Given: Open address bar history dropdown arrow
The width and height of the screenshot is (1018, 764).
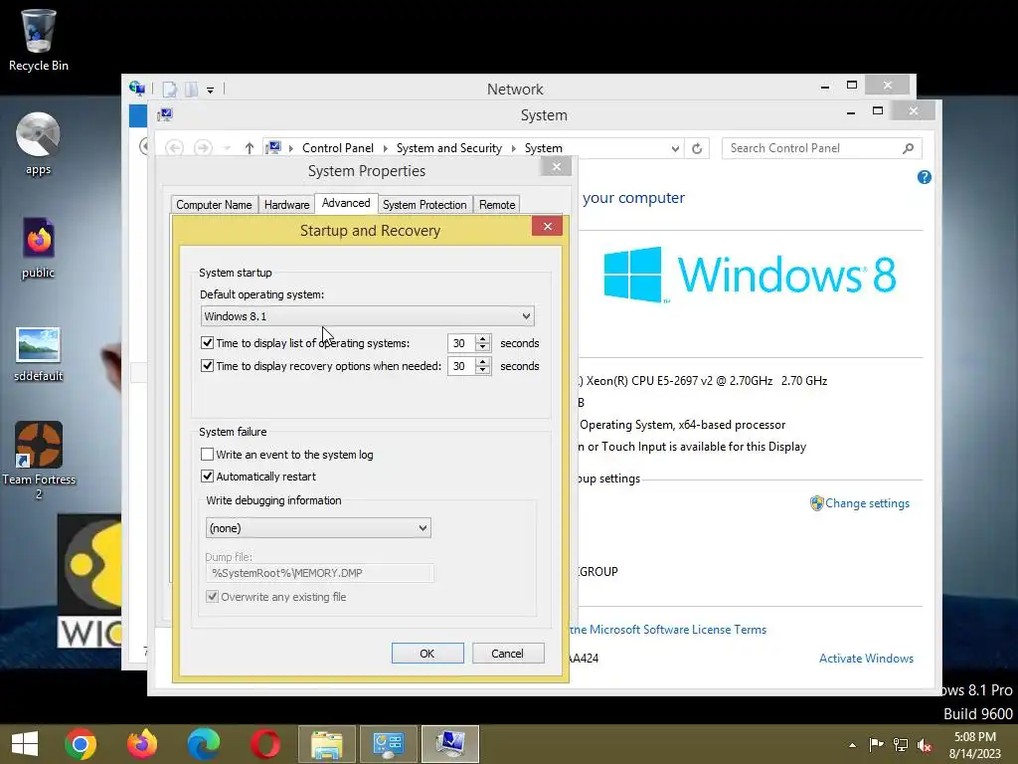Looking at the screenshot, I should (x=675, y=148).
